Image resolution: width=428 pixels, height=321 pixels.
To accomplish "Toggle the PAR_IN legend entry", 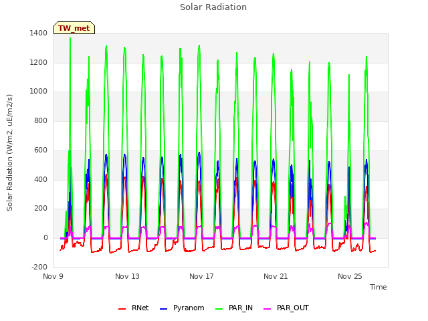I will [234, 308].
